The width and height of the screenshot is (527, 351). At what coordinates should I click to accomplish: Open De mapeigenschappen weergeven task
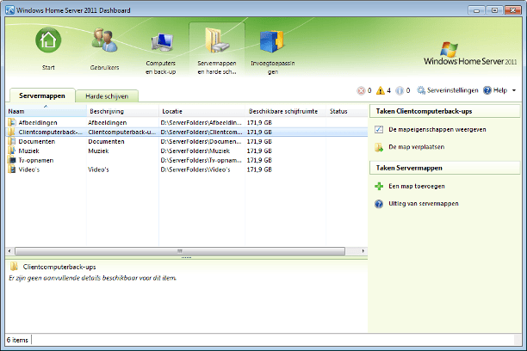pos(437,129)
